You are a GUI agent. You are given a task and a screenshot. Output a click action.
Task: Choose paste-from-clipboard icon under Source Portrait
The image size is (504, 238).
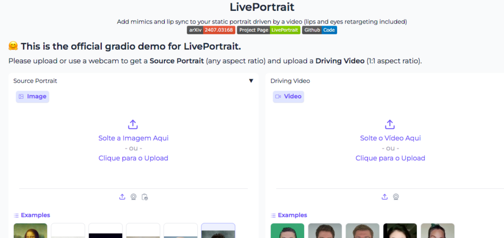145,197
